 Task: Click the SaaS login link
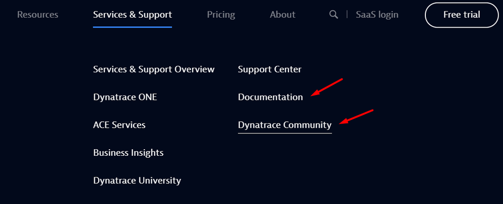(x=377, y=15)
